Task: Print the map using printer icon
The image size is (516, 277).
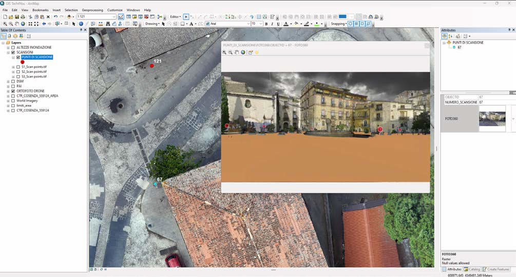Action: [x=23, y=17]
